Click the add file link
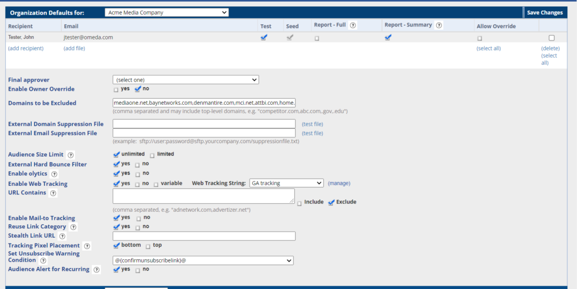Viewport: 577px width, 289px height. 74,48
